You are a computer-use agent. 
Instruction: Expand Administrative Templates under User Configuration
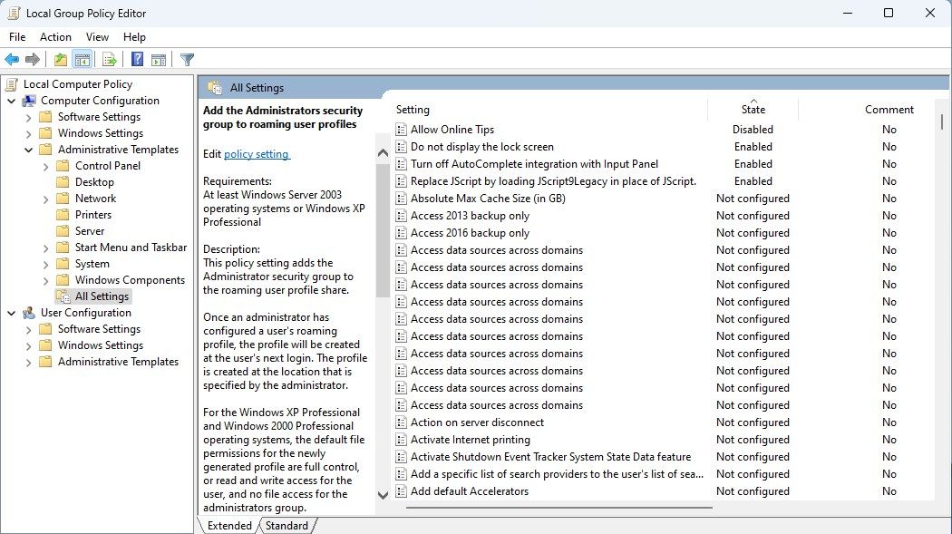tap(28, 363)
